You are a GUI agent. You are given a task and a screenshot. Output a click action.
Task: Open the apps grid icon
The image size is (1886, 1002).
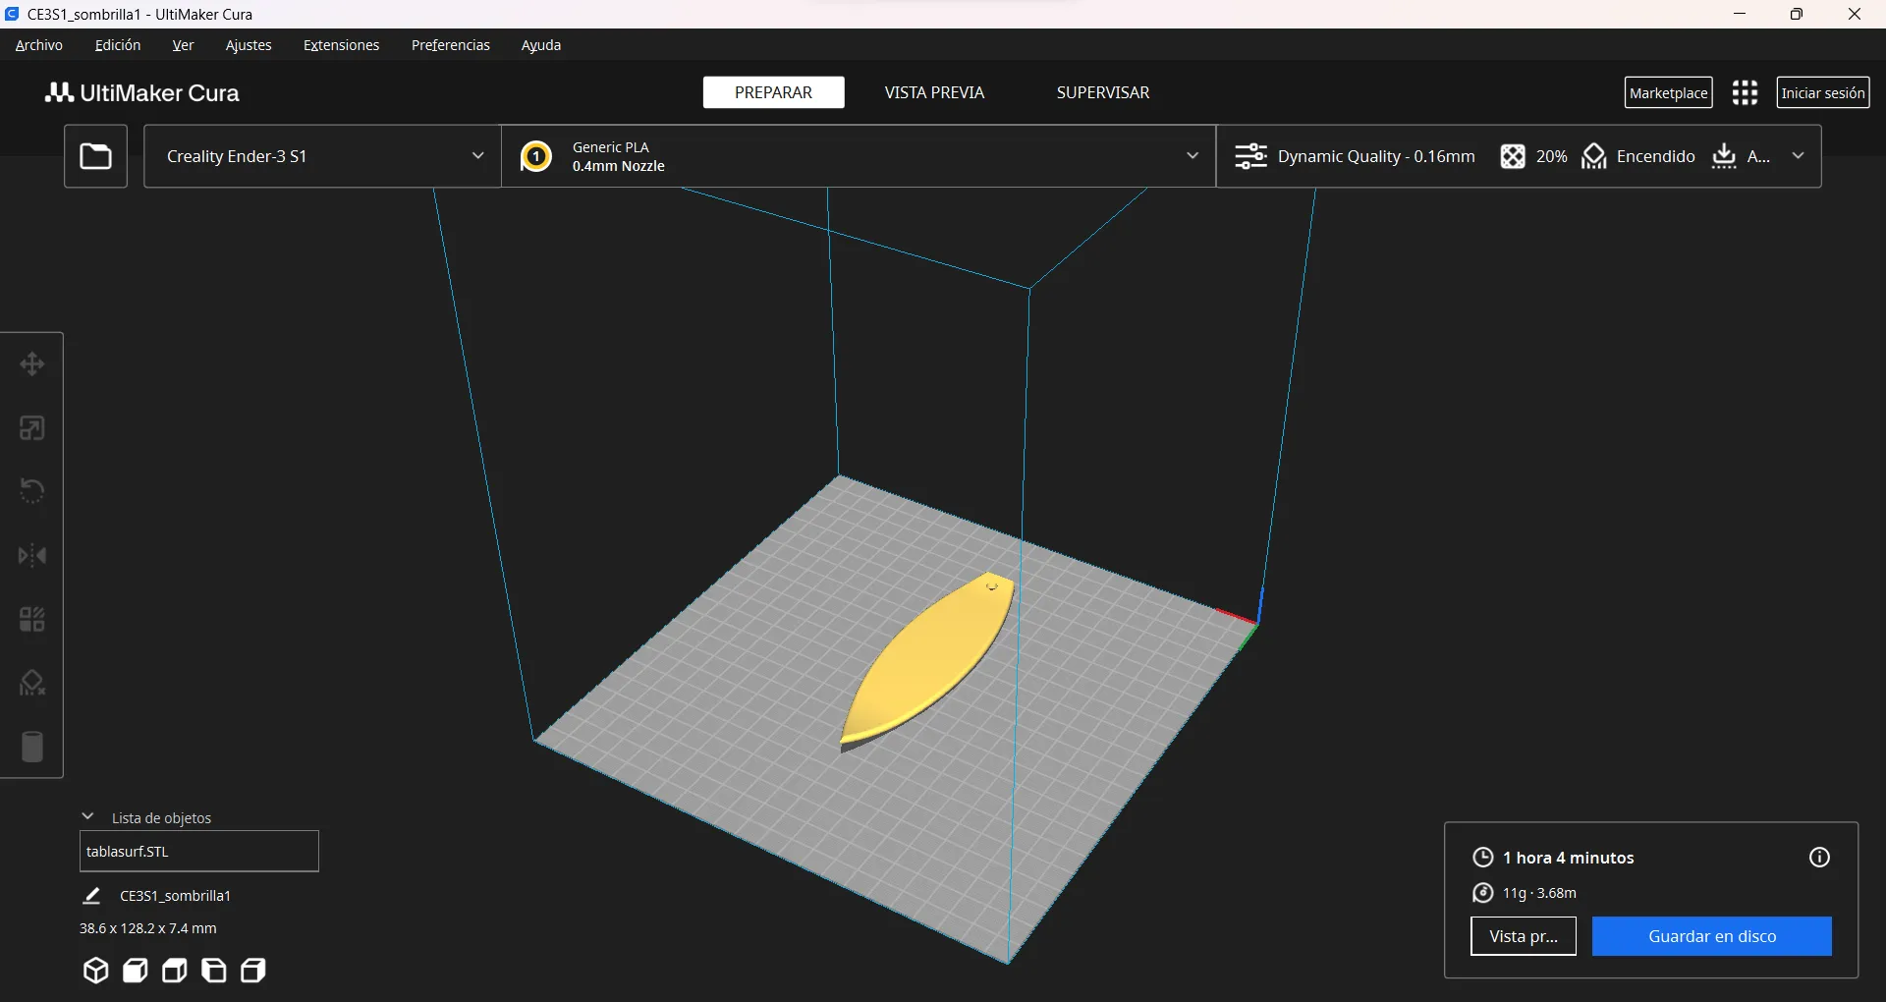tap(1745, 92)
